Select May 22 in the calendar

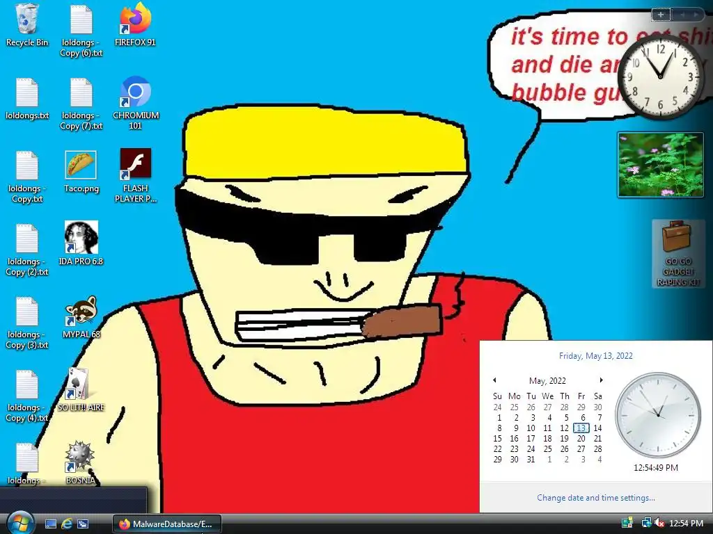click(x=497, y=448)
